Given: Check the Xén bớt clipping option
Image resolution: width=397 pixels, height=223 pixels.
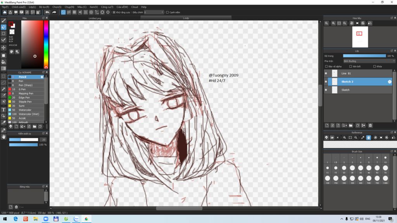Looking at the screenshot, I should (350, 67).
